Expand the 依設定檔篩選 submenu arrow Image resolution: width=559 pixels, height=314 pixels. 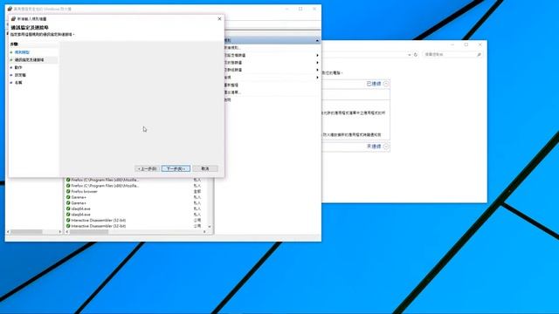317,55
